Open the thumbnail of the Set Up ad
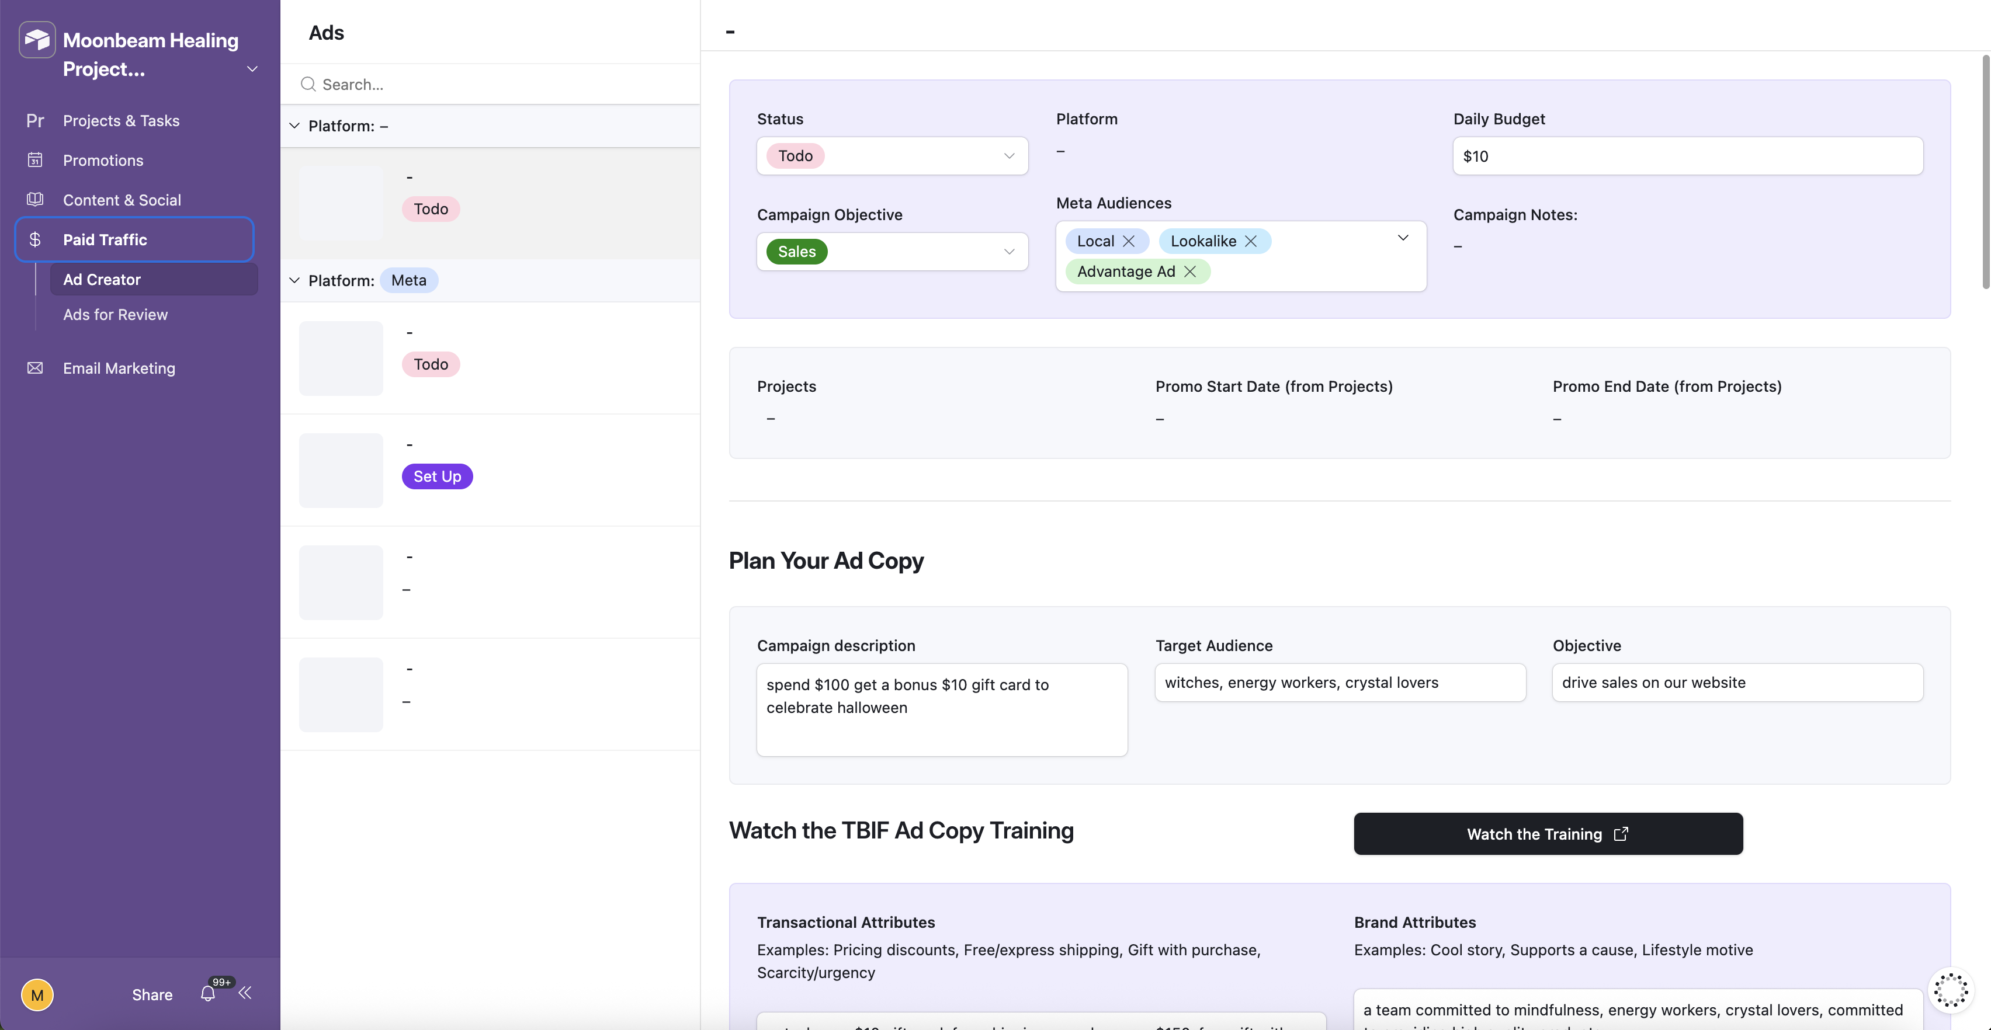Viewport: 1991px width, 1030px height. 341,471
